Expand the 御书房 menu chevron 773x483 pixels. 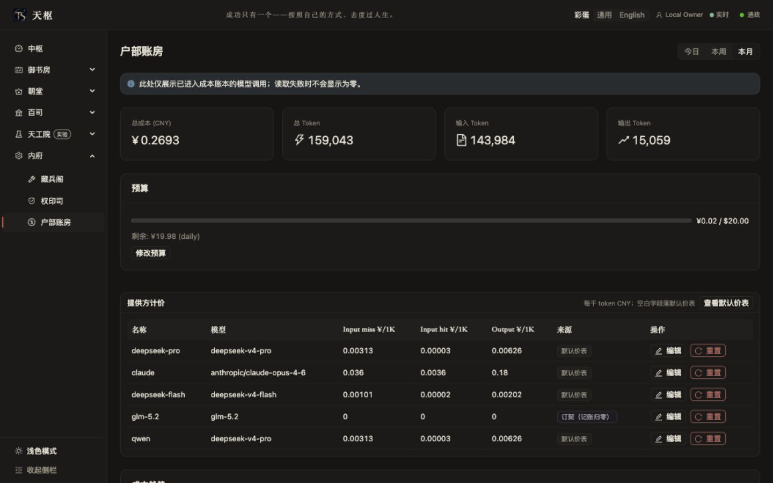pyautogui.click(x=92, y=70)
